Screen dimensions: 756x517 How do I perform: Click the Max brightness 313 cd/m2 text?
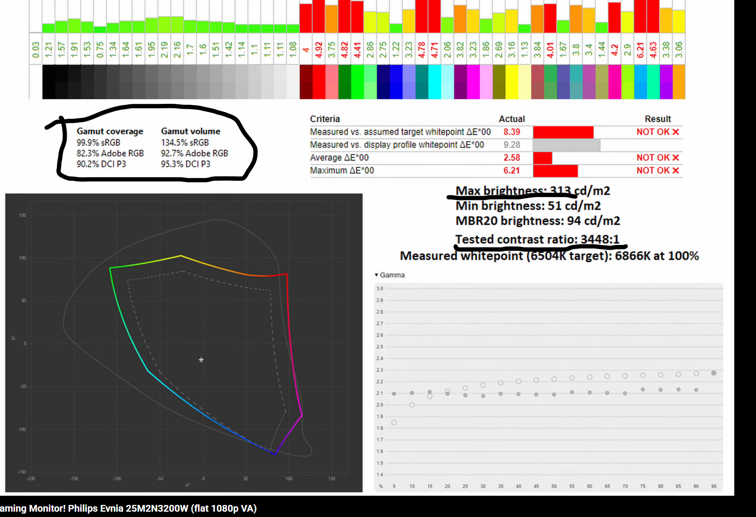pyautogui.click(x=533, y=191)
